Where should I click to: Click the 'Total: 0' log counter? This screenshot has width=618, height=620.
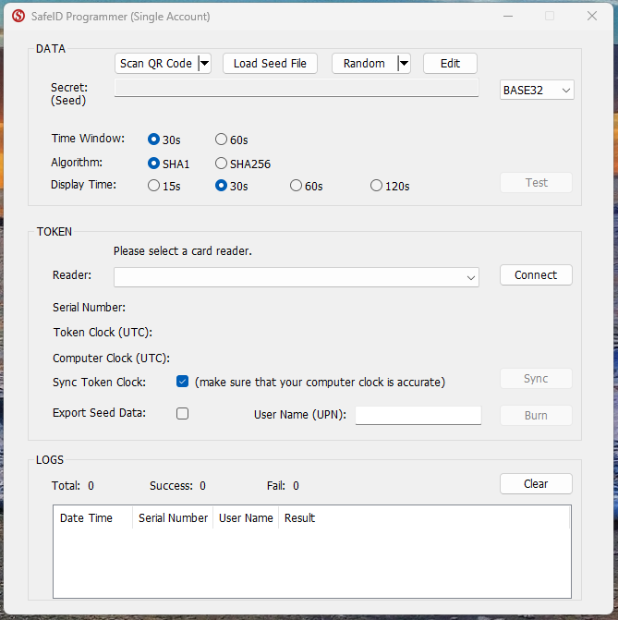click(73, 486)
